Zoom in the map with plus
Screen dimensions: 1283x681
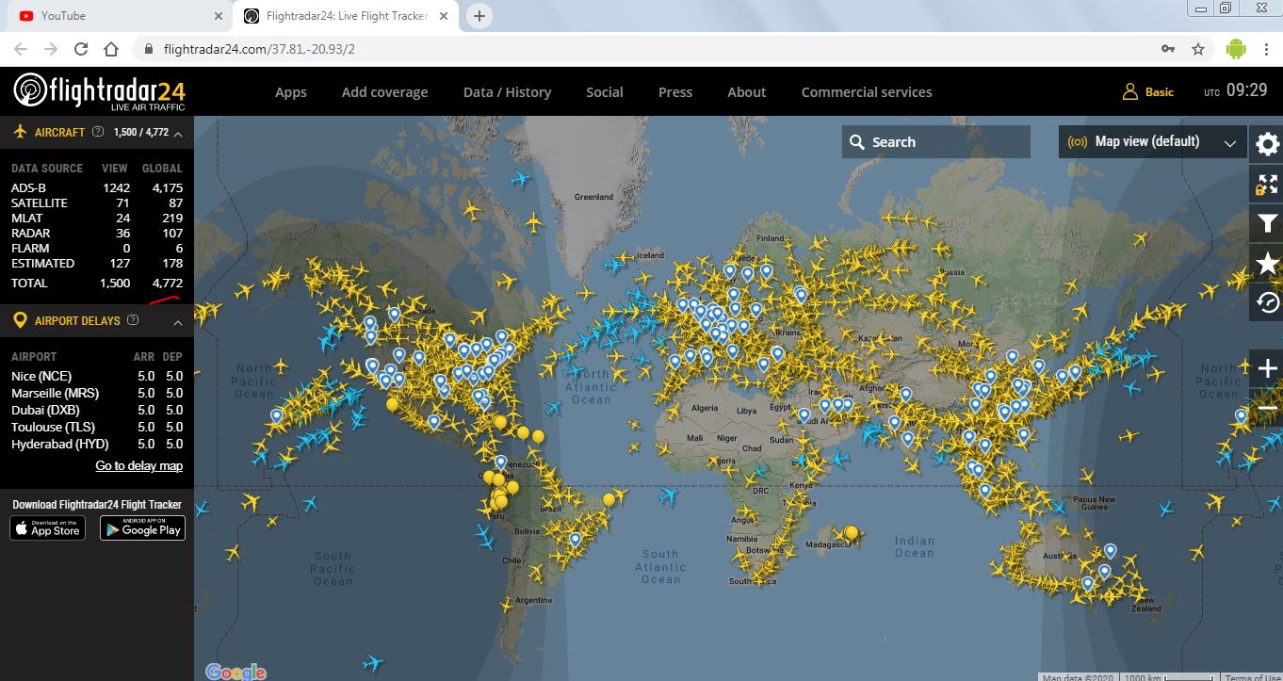[x=1267, y=368]
